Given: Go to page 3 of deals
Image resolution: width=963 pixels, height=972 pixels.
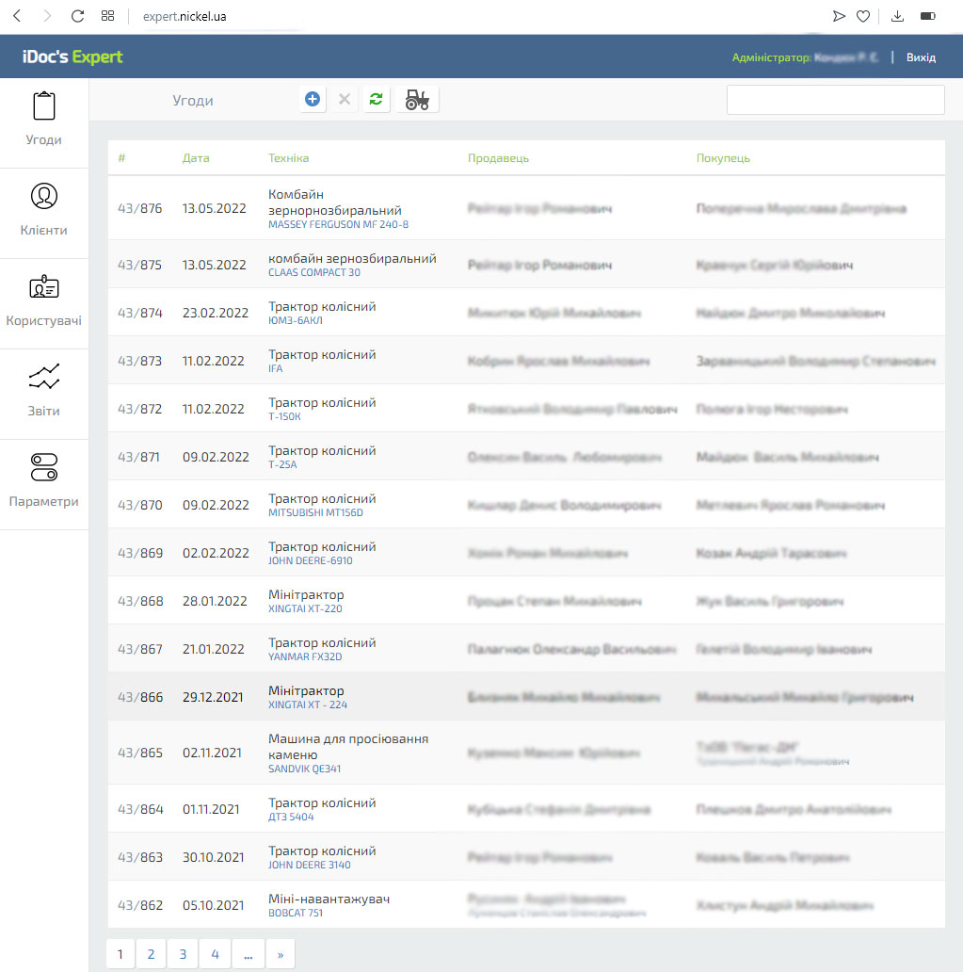Looking at the screenshot, I should point(183,954).
